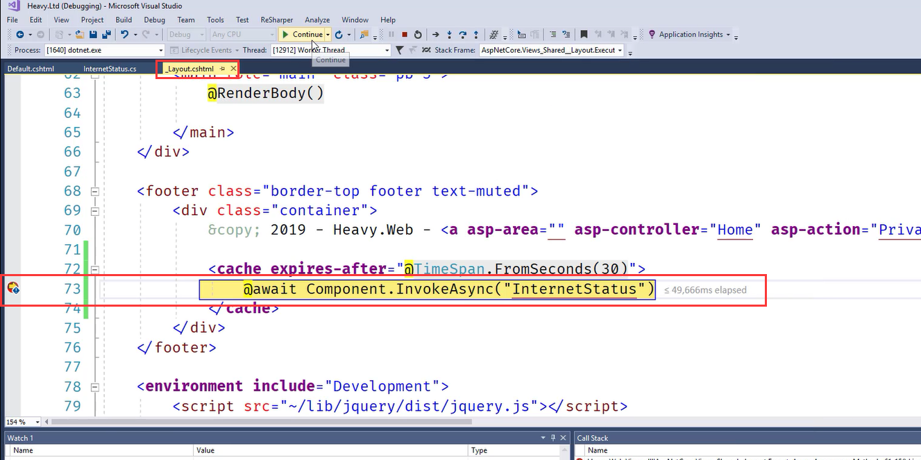Click the Application Insights lightbulb icon
The width and height of the screenshot is (921, 460).
click(652, 35)
